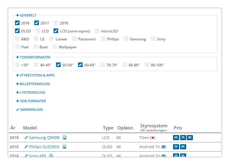Screen dimensions: 230x165
Task: Sort table by Pris column header
Action: [178, 128]
